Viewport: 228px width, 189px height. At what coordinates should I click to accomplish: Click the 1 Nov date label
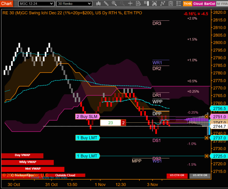pos(100,185)
